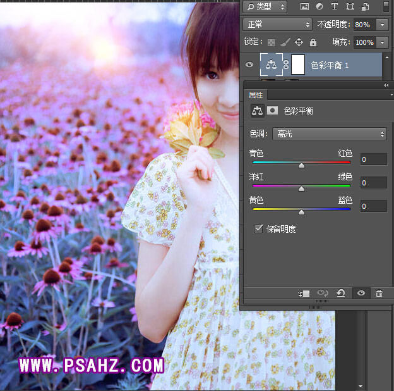Click the lock all padlock icon
Image resolution: width=394 pixels, height=391 pixels.
pos(313,42)
